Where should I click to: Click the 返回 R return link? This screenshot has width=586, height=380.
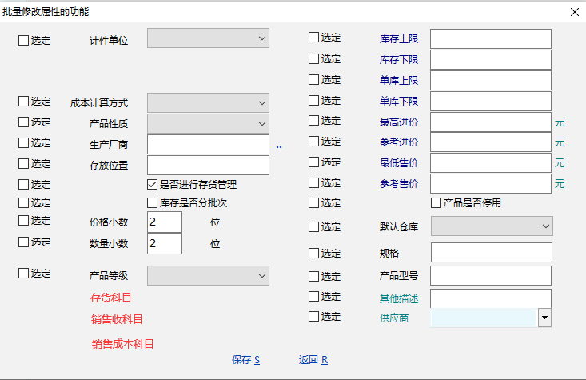pyautogui.click(x=313, y=360)
